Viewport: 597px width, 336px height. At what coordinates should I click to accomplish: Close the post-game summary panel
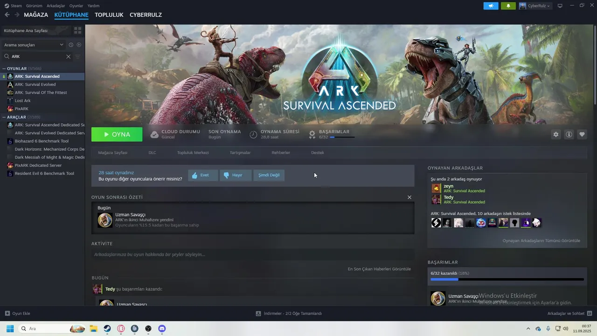410,197
